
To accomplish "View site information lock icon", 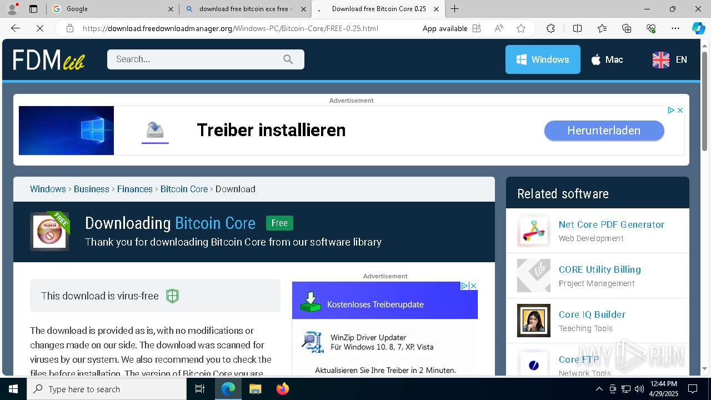I will pyautogui.click(x=70, y=28).
